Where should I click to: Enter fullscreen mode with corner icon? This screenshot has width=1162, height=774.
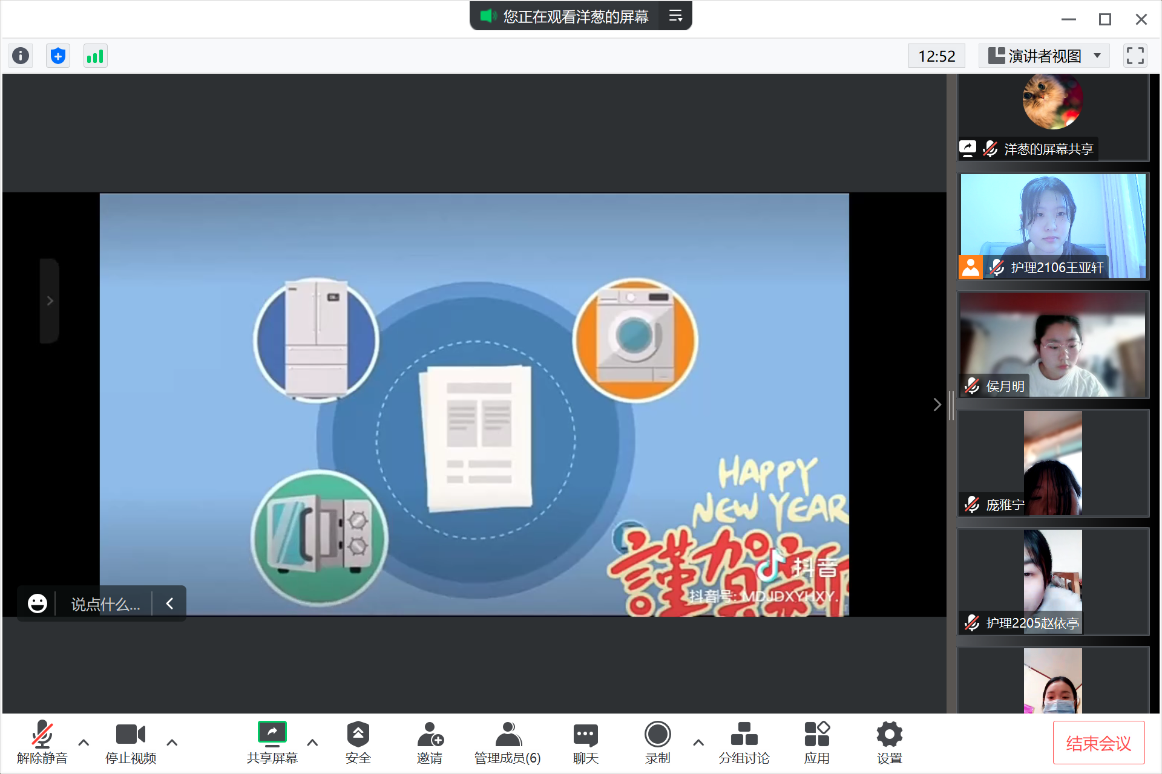(x=1135, y=56)
